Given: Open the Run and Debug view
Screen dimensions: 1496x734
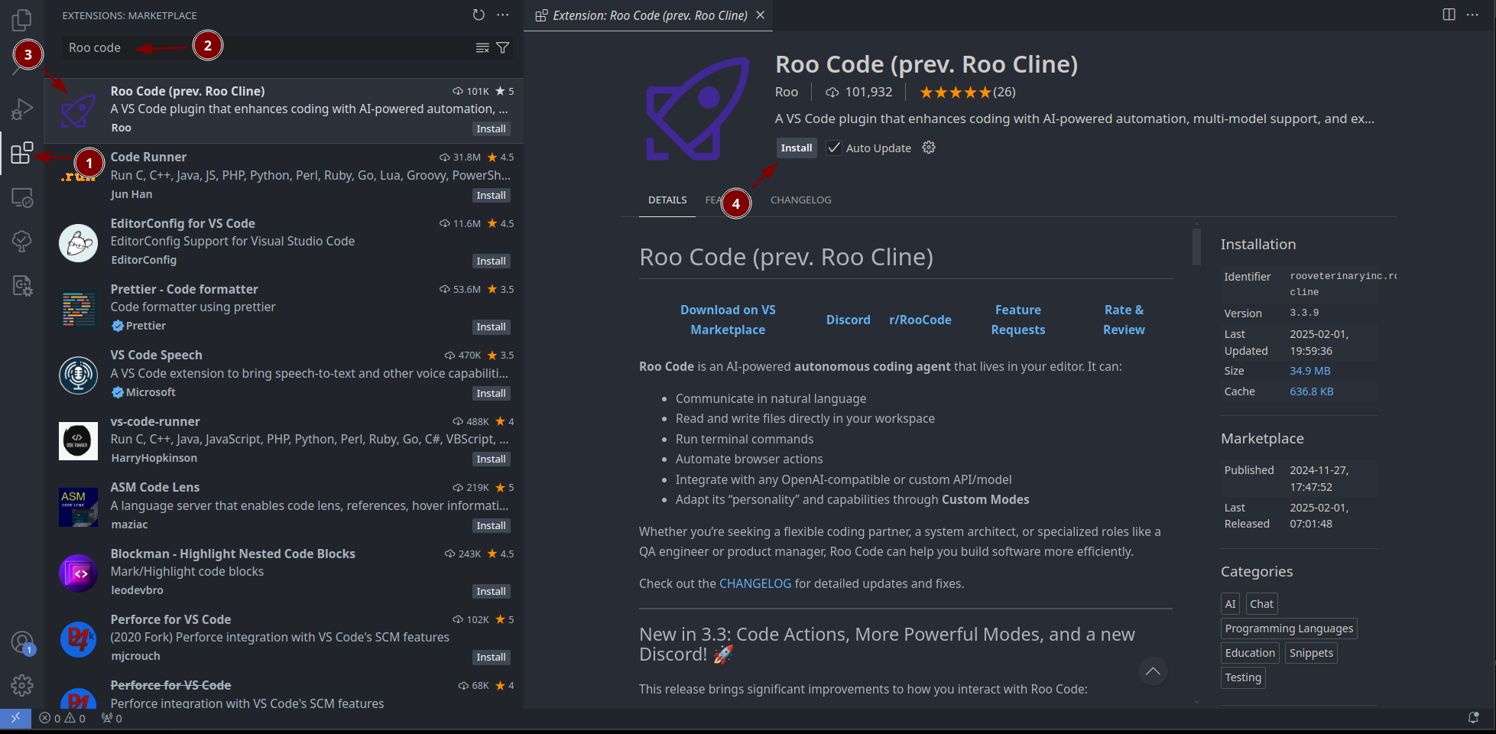Looking at the screenshot, I should click(x=22, y=109).
